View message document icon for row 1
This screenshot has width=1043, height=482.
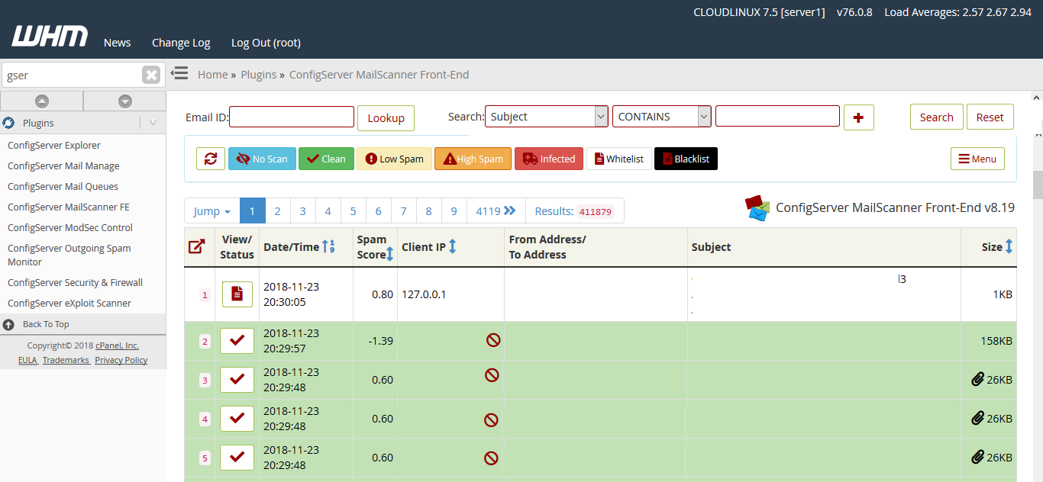coord(237,294)
